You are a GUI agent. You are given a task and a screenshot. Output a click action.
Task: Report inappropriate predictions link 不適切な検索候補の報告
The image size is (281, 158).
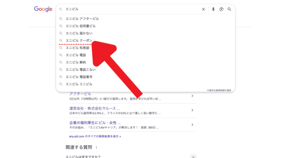click(219, 90)
